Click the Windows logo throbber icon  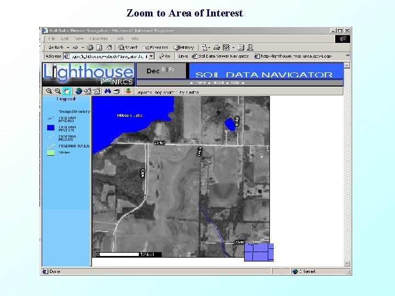click(342, 39)
